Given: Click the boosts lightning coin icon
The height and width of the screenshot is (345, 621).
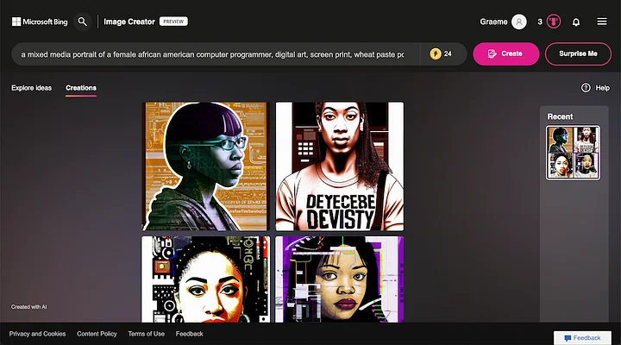Looking at the screenshot, I should tap(436, 53).
